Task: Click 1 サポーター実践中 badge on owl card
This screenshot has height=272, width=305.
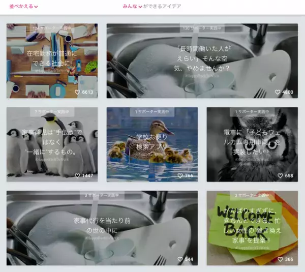Action: pos(252,112)
